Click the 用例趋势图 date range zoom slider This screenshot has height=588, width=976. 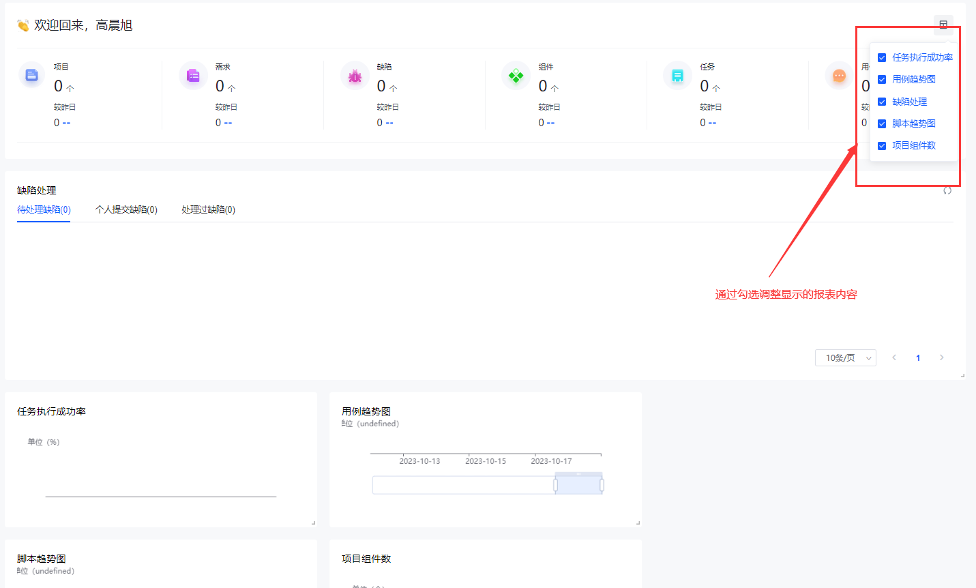pos(578,485)
